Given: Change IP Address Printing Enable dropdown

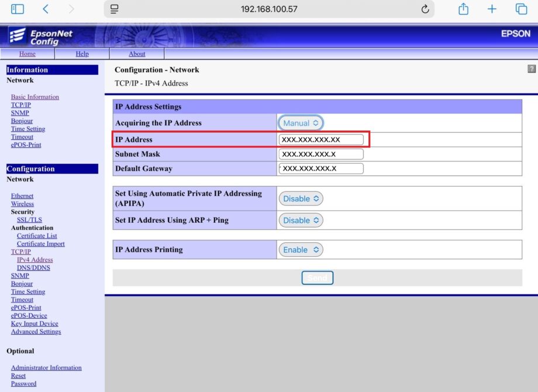Looking at the screenshot, I should click(x=301, y=249).
